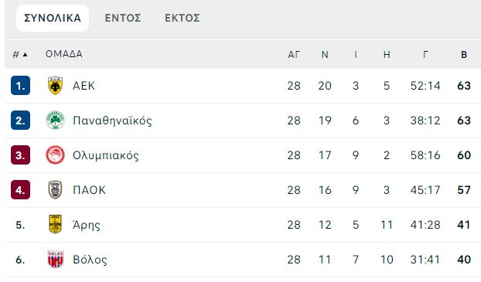Click the Βόλος team name
Image resolution: width=481 pixels, height=282 pixels.
coord(90,260)
